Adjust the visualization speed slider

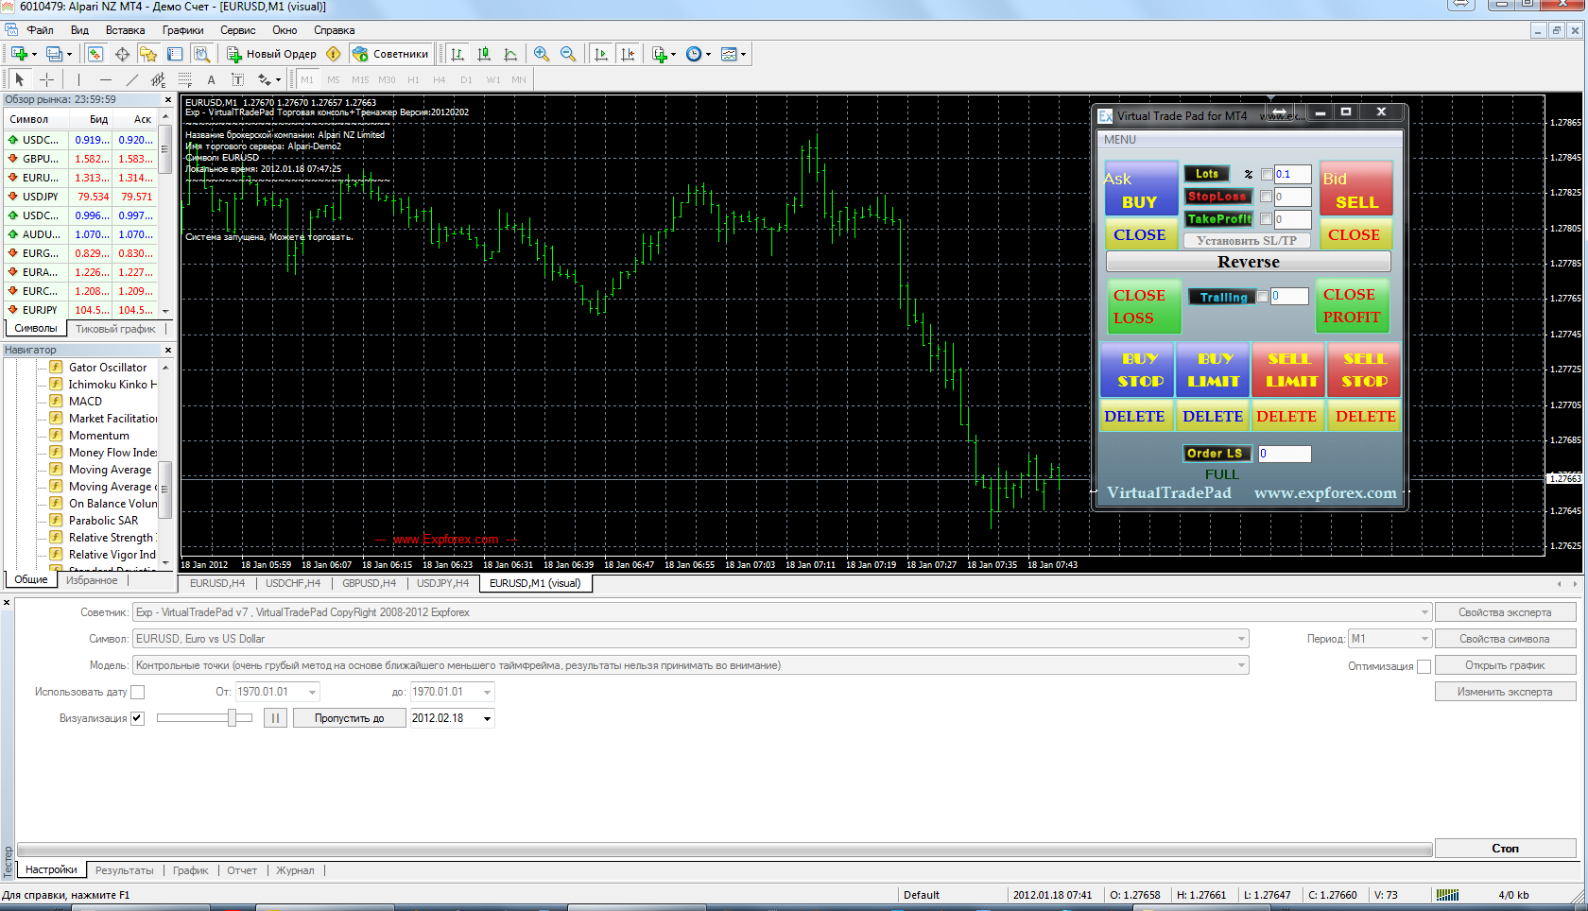tap(232, 718)
